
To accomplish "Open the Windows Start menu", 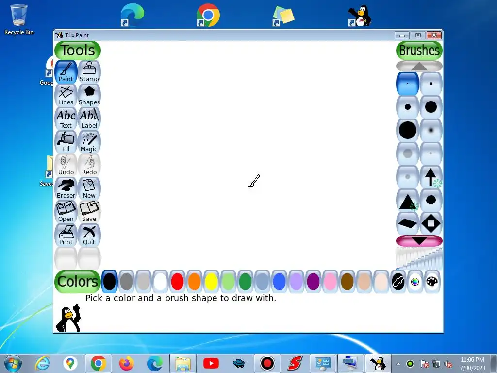I will tap(13, 363).
